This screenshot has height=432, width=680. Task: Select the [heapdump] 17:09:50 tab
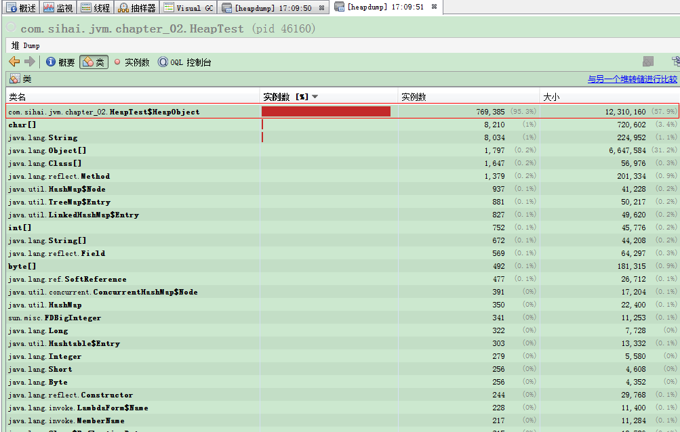273,8
